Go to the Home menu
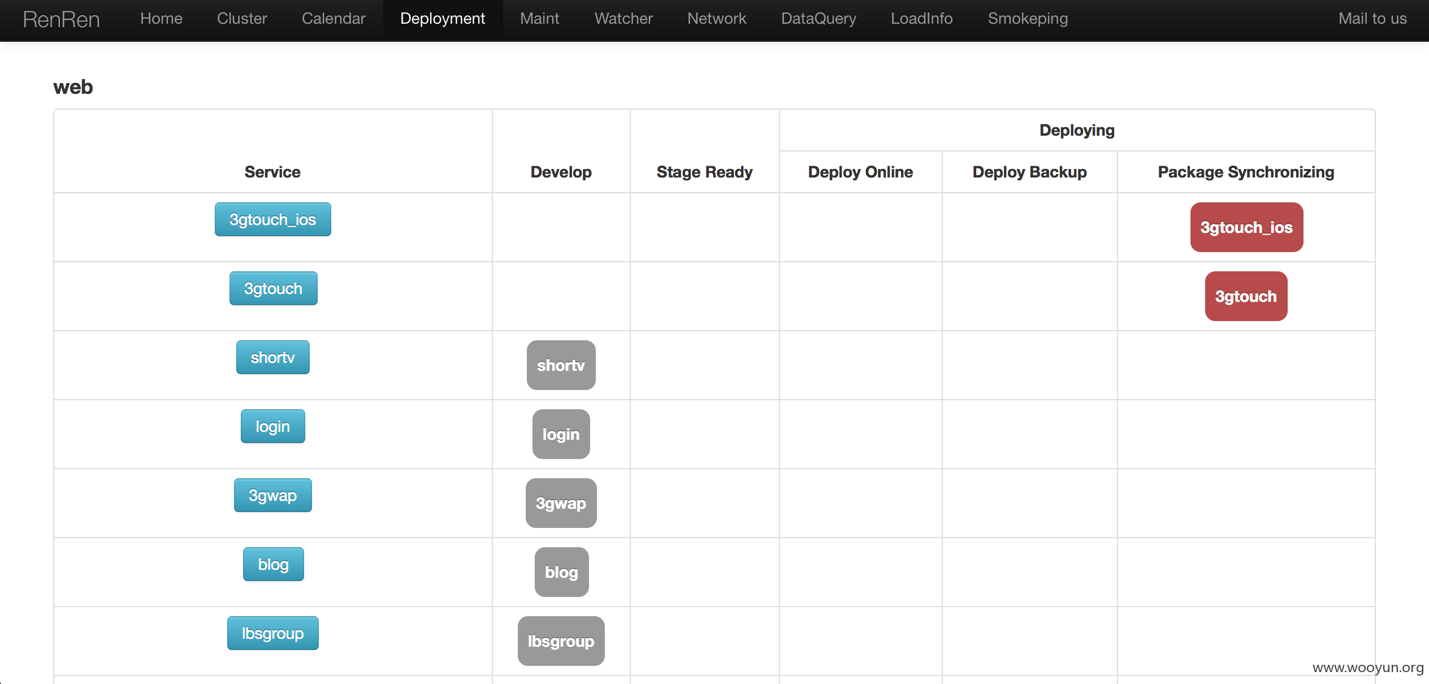Screen dimensions: 1429x684 161,19
